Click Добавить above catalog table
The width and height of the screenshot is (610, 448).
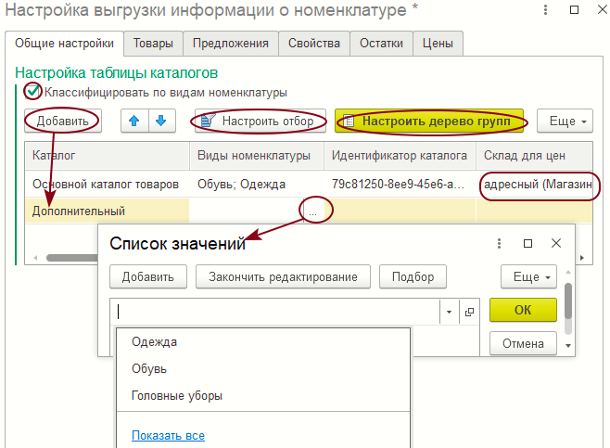coord(63,122)
